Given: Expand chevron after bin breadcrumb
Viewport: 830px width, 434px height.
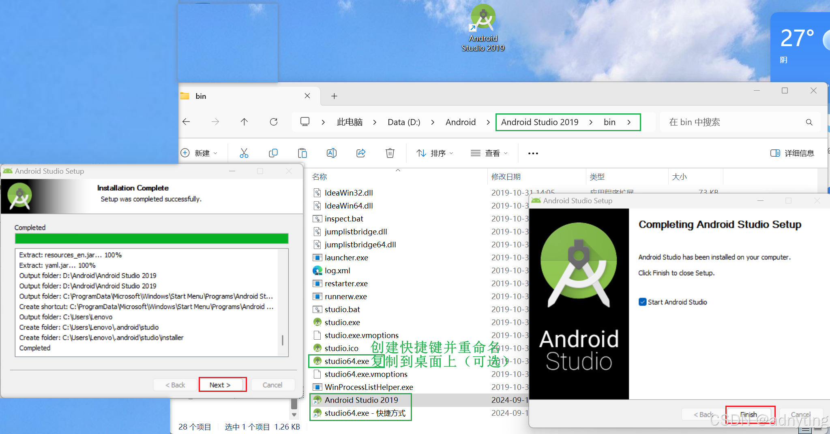Looking at the screenshot, I should pos(629,122).
